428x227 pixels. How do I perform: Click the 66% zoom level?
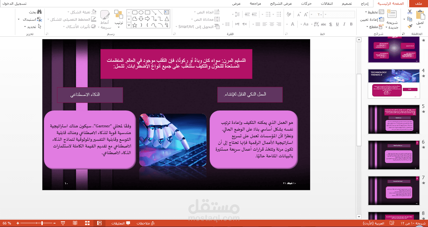pos(7,223)
